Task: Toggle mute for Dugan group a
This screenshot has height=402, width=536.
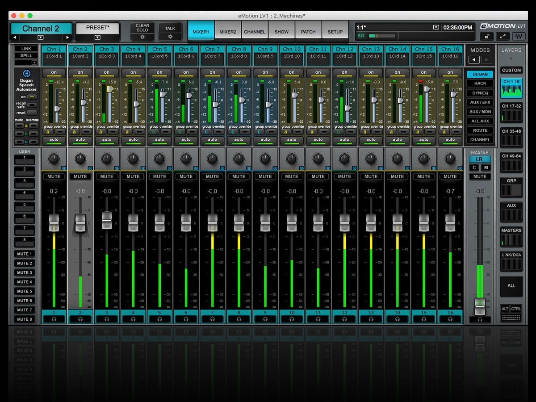Action: coord(19,126)
